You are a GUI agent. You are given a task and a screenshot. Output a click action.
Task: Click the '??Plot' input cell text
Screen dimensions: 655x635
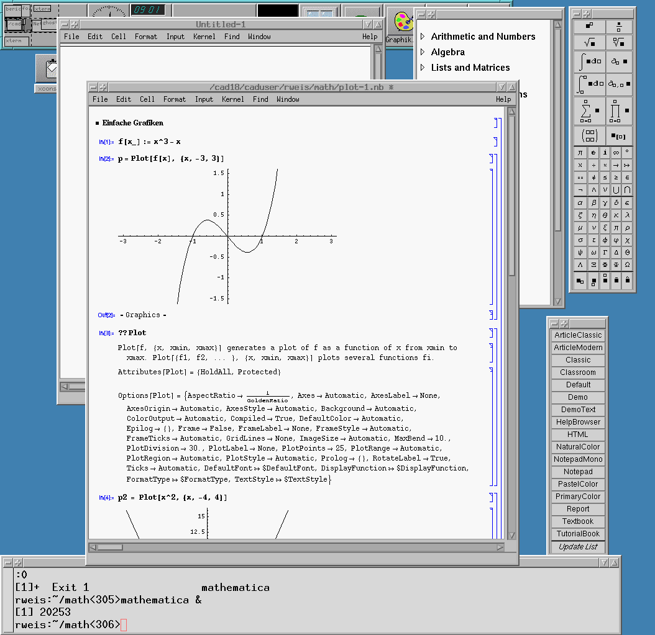pos(132,333)
